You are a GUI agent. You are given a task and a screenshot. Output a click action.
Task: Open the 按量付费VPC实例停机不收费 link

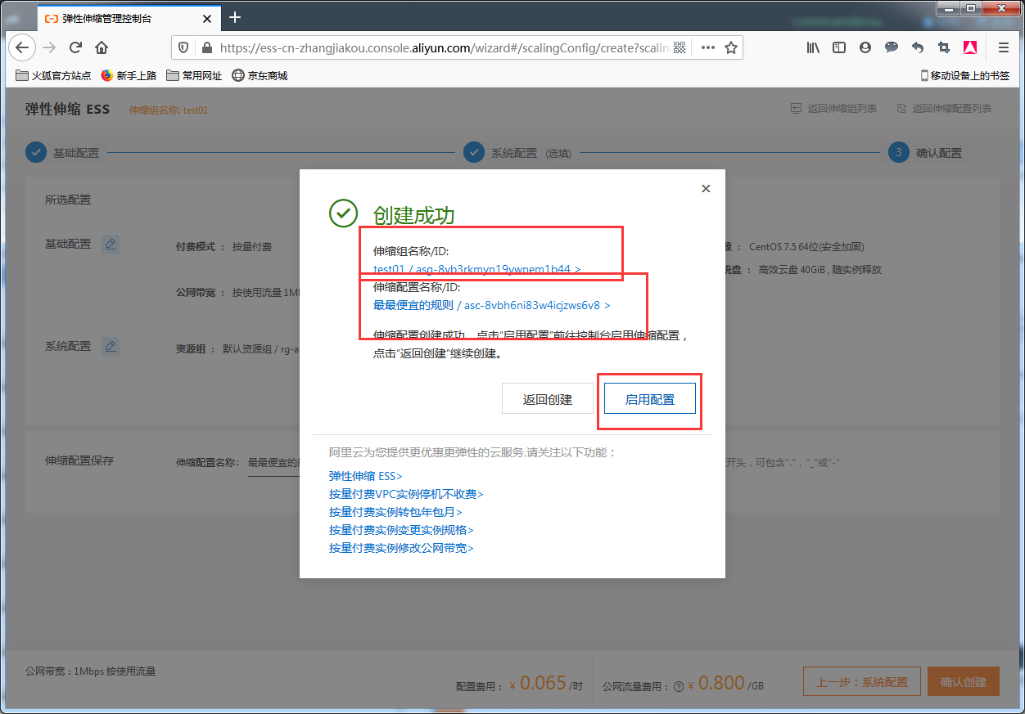pos(406,494)
